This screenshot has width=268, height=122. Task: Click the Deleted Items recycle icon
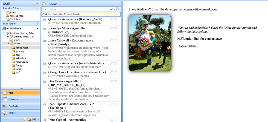11,37
